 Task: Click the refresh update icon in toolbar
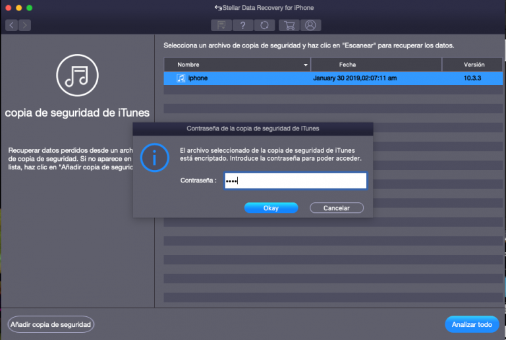[x=264, y=25]
